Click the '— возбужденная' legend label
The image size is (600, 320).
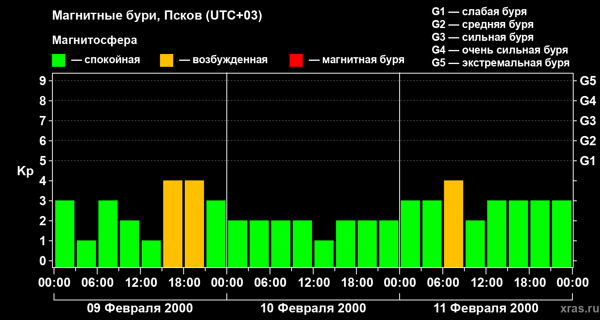(224, 60)
